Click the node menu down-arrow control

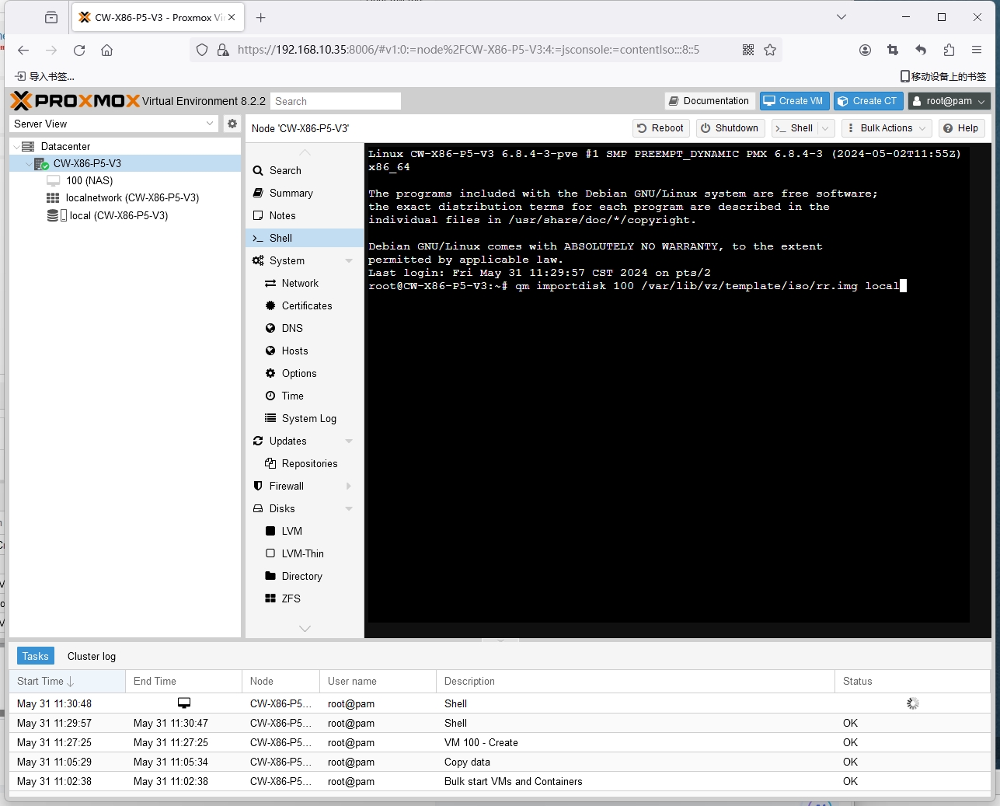[x=305, y=628]
